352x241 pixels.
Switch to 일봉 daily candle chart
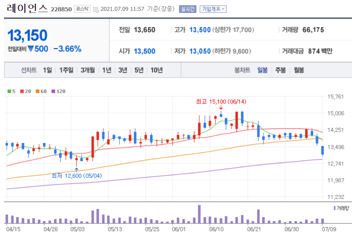(x=262, y=70)
